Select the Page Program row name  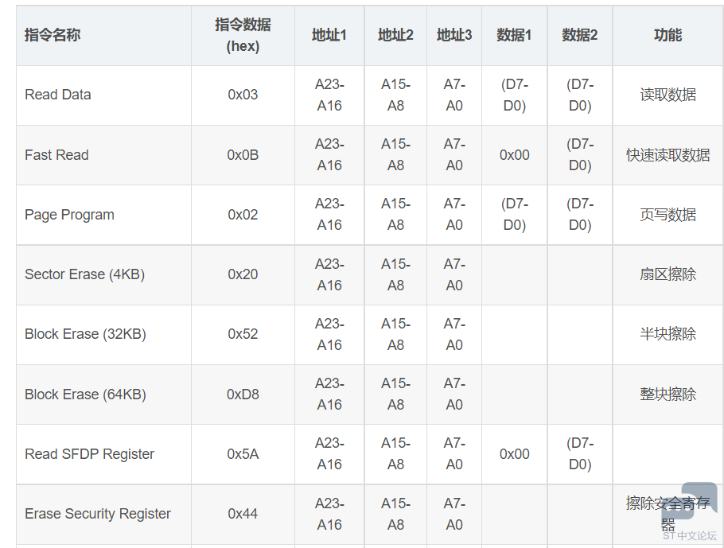coord(69,215)
